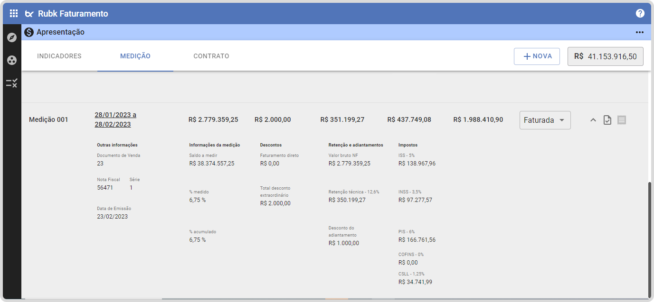Click the R$ 437.749,08 value
This screenshot has width=654, height=302.
pos(409,119)
